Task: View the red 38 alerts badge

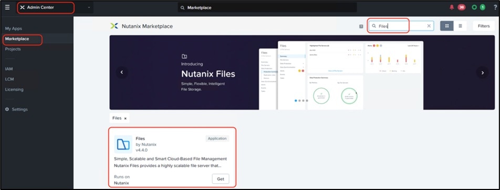Action: coord(461,7)
